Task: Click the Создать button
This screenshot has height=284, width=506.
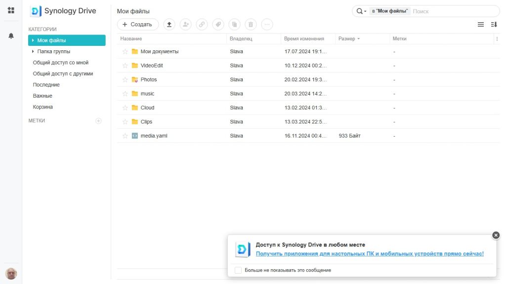Action: [138, 25]
